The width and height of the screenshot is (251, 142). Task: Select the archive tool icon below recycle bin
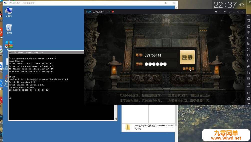[9, 45]
